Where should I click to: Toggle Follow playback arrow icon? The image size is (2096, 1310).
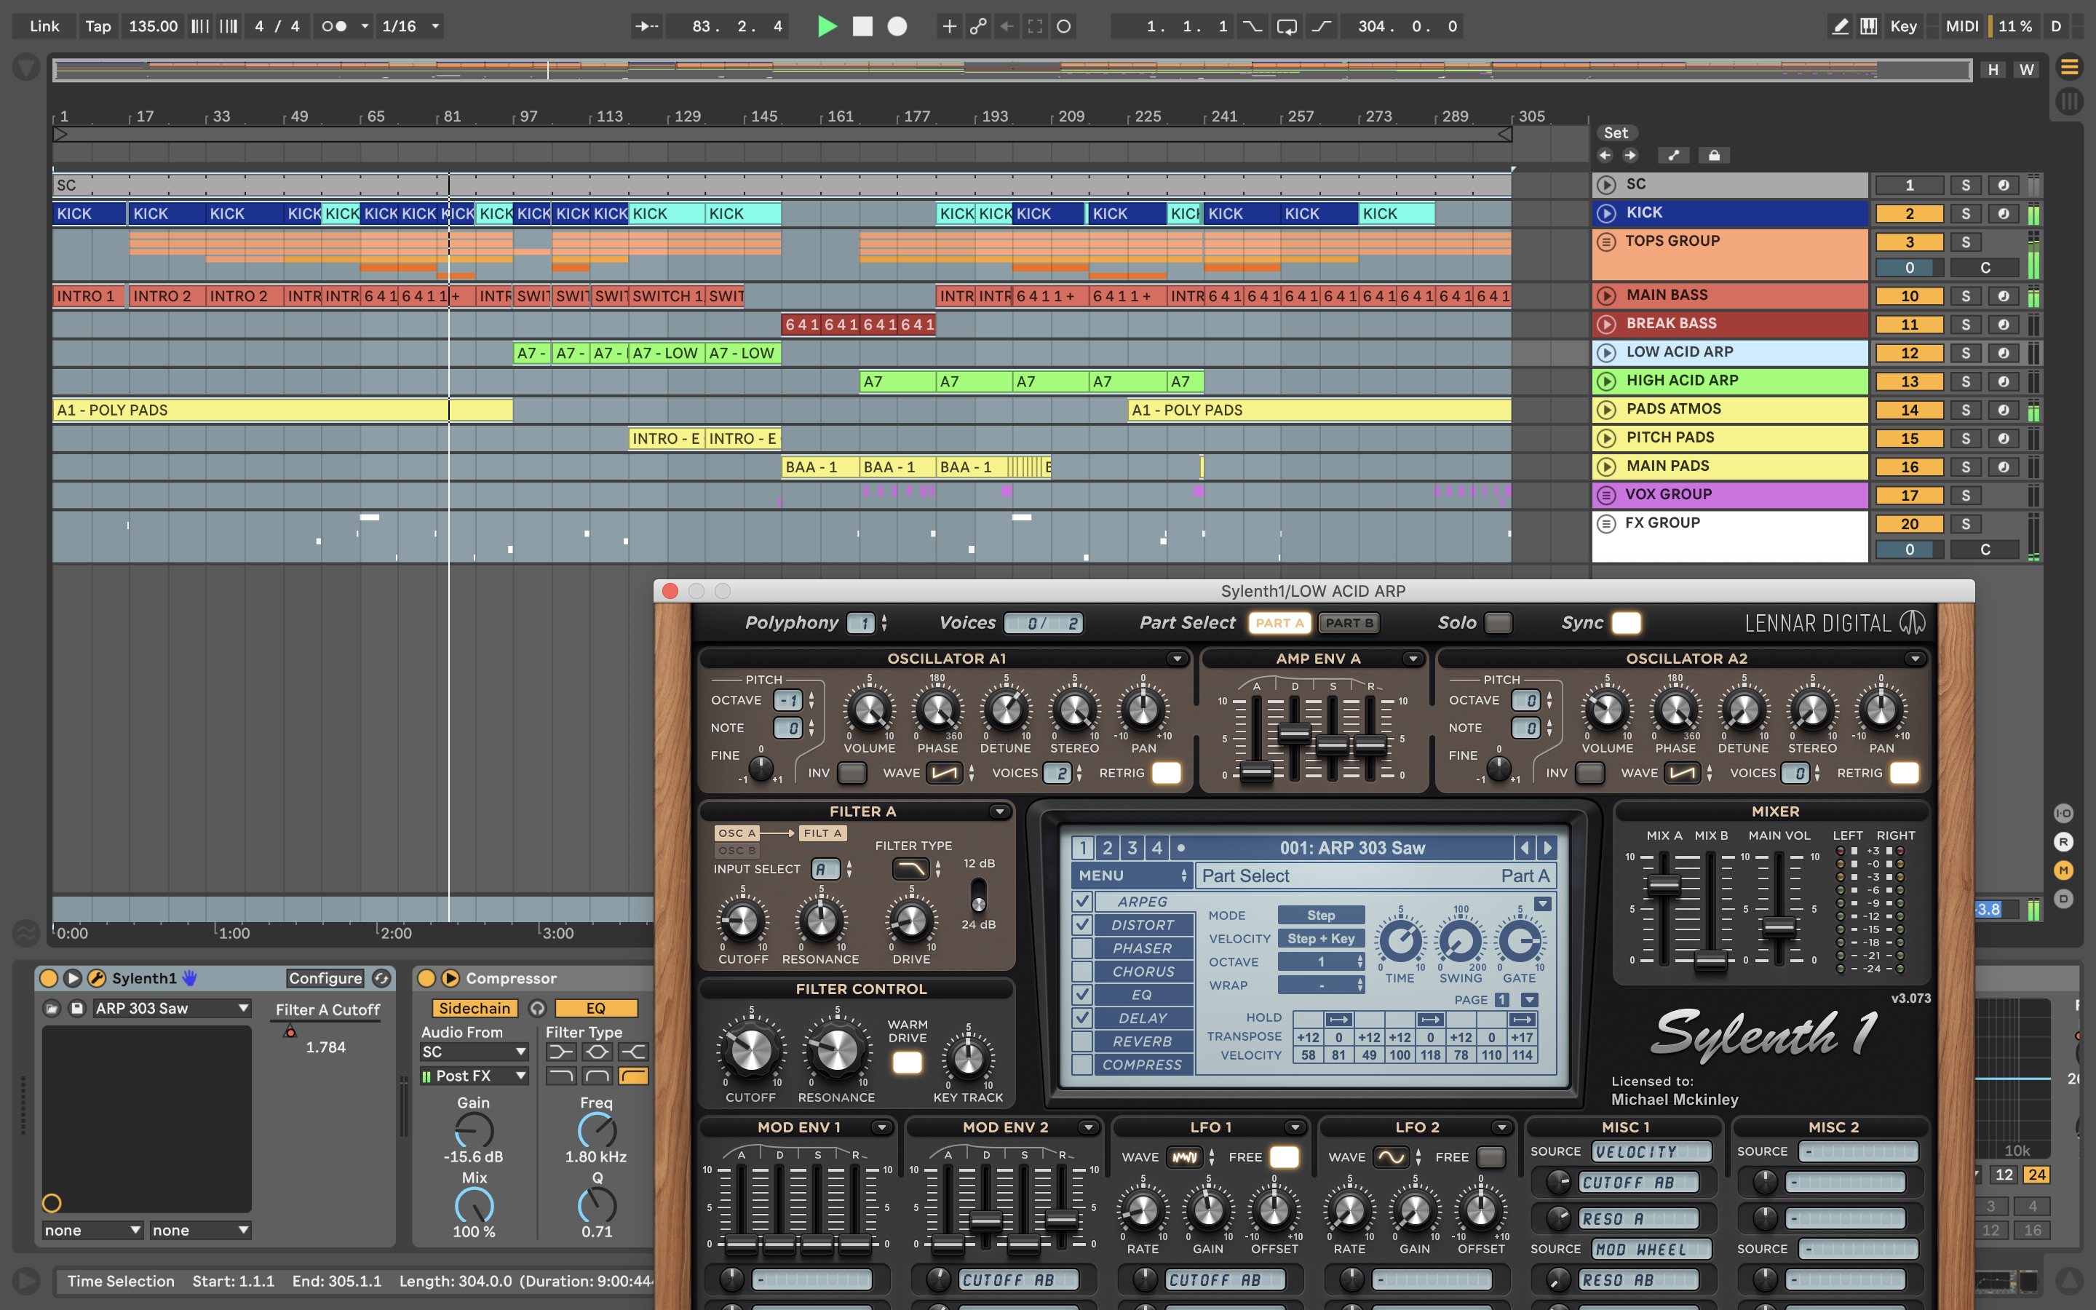tap(647, 26)
